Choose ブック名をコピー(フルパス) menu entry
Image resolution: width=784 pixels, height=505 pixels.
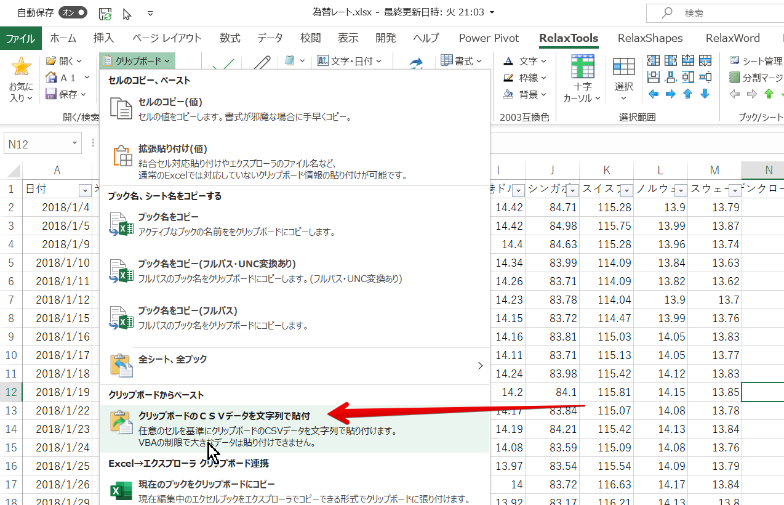(x=295, y=318)
